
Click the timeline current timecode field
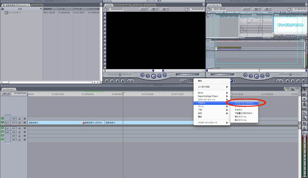(19, 94)
